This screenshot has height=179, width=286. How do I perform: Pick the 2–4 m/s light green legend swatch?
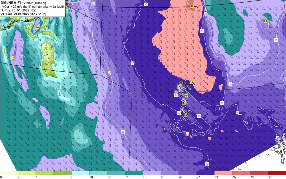point(27,173)
